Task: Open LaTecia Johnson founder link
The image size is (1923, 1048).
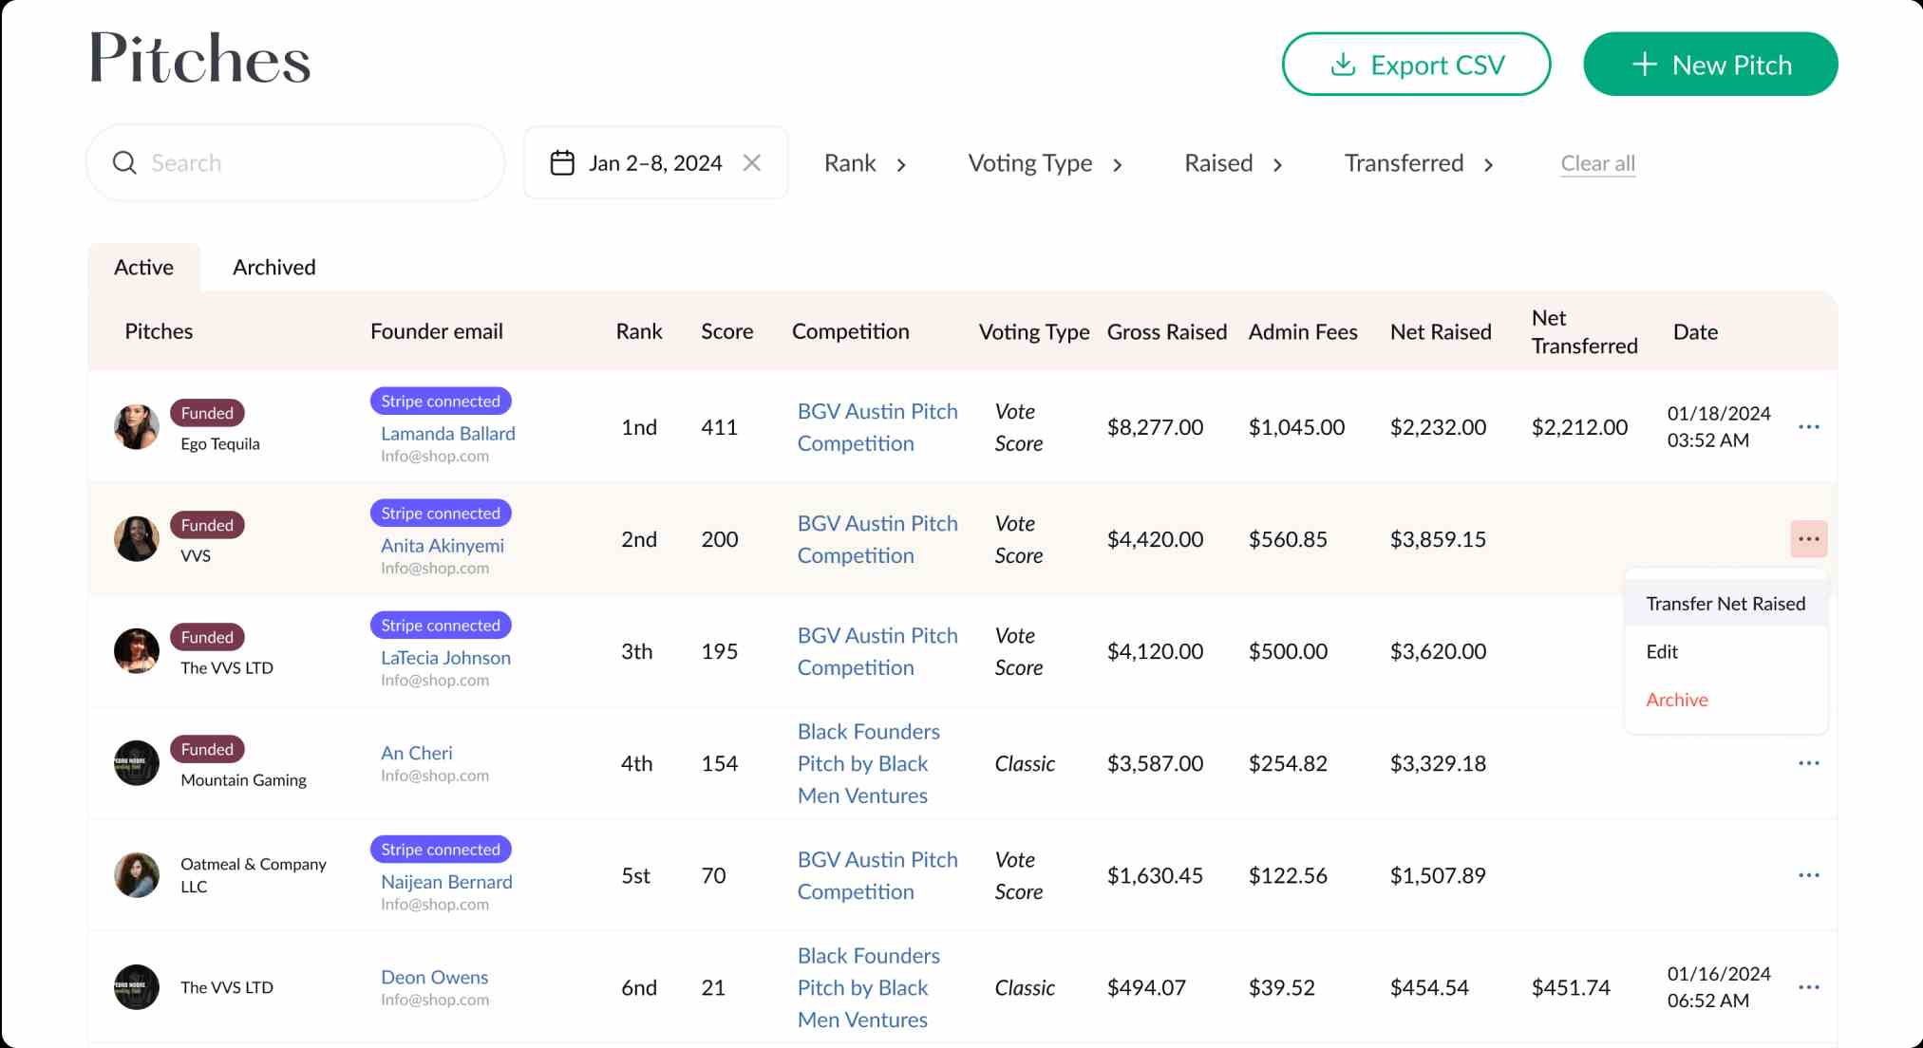Action: [x=445, y=657]
